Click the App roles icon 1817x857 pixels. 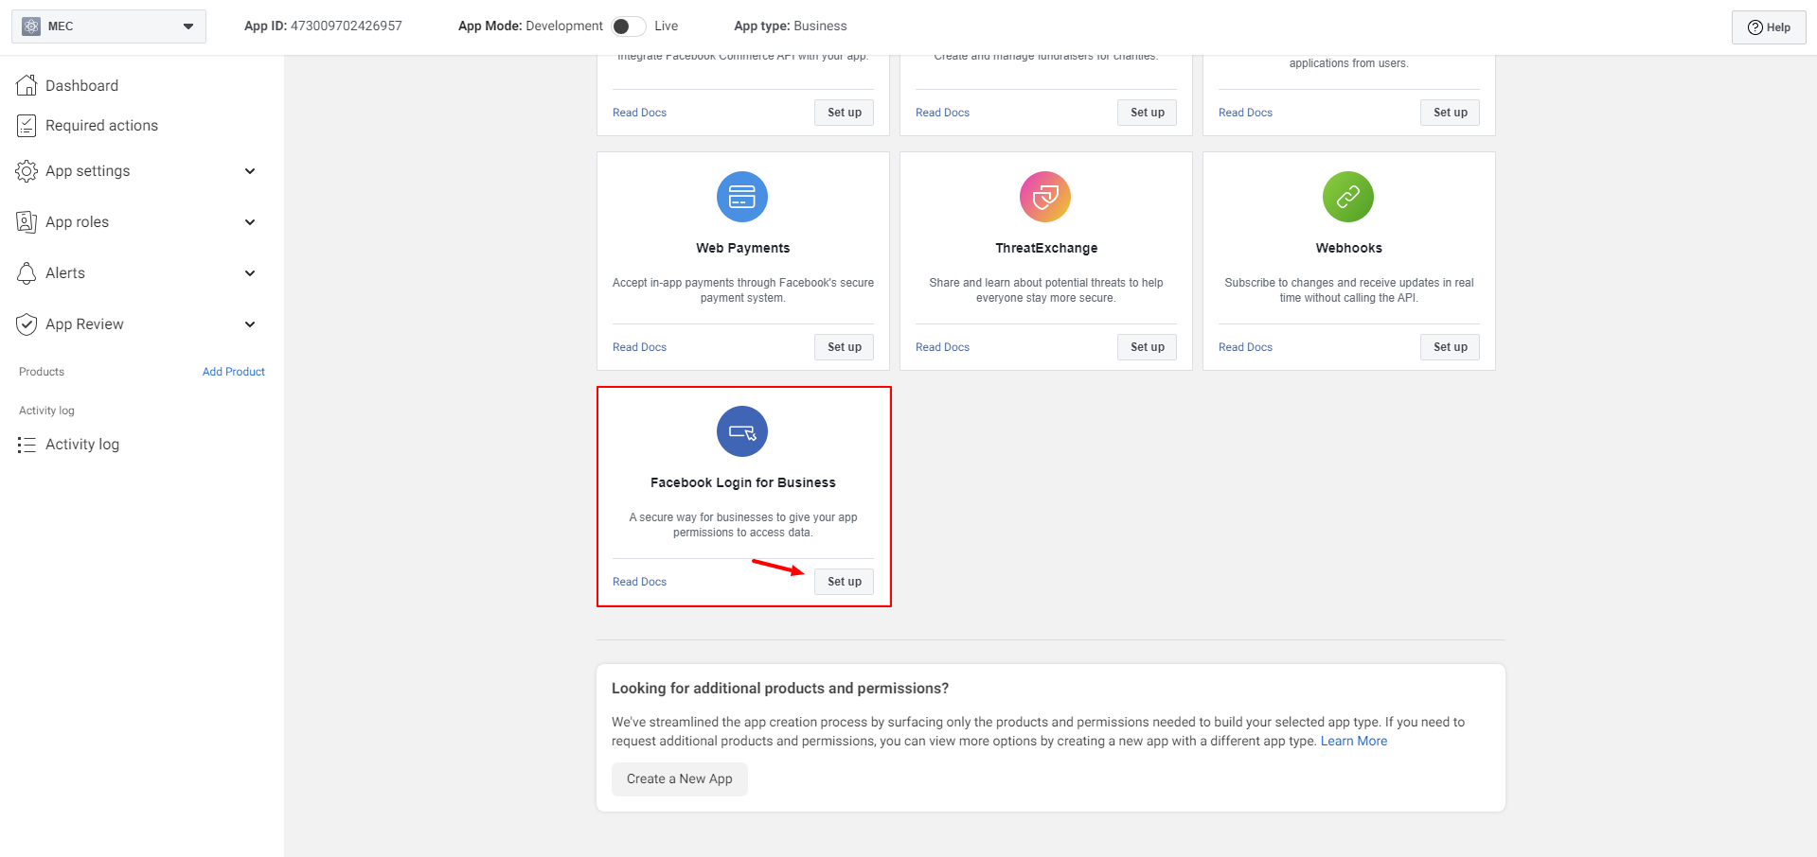click(27, 221)
